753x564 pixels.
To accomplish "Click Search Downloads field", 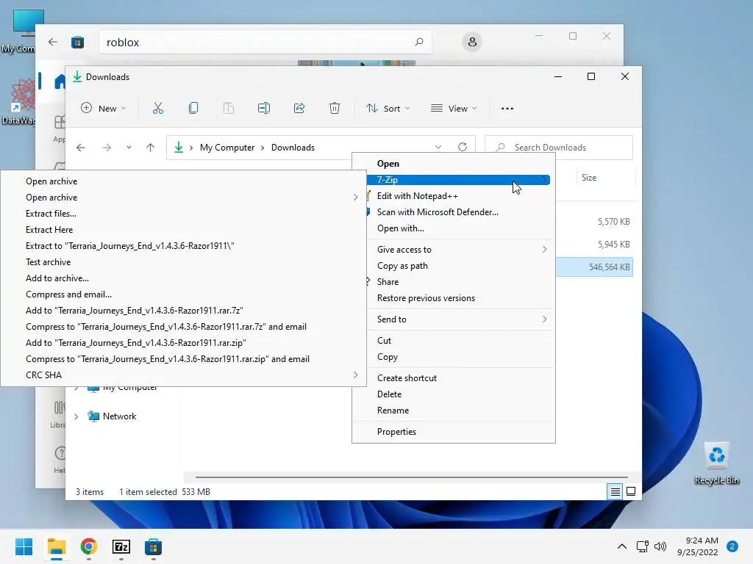I will coord(559,147).
